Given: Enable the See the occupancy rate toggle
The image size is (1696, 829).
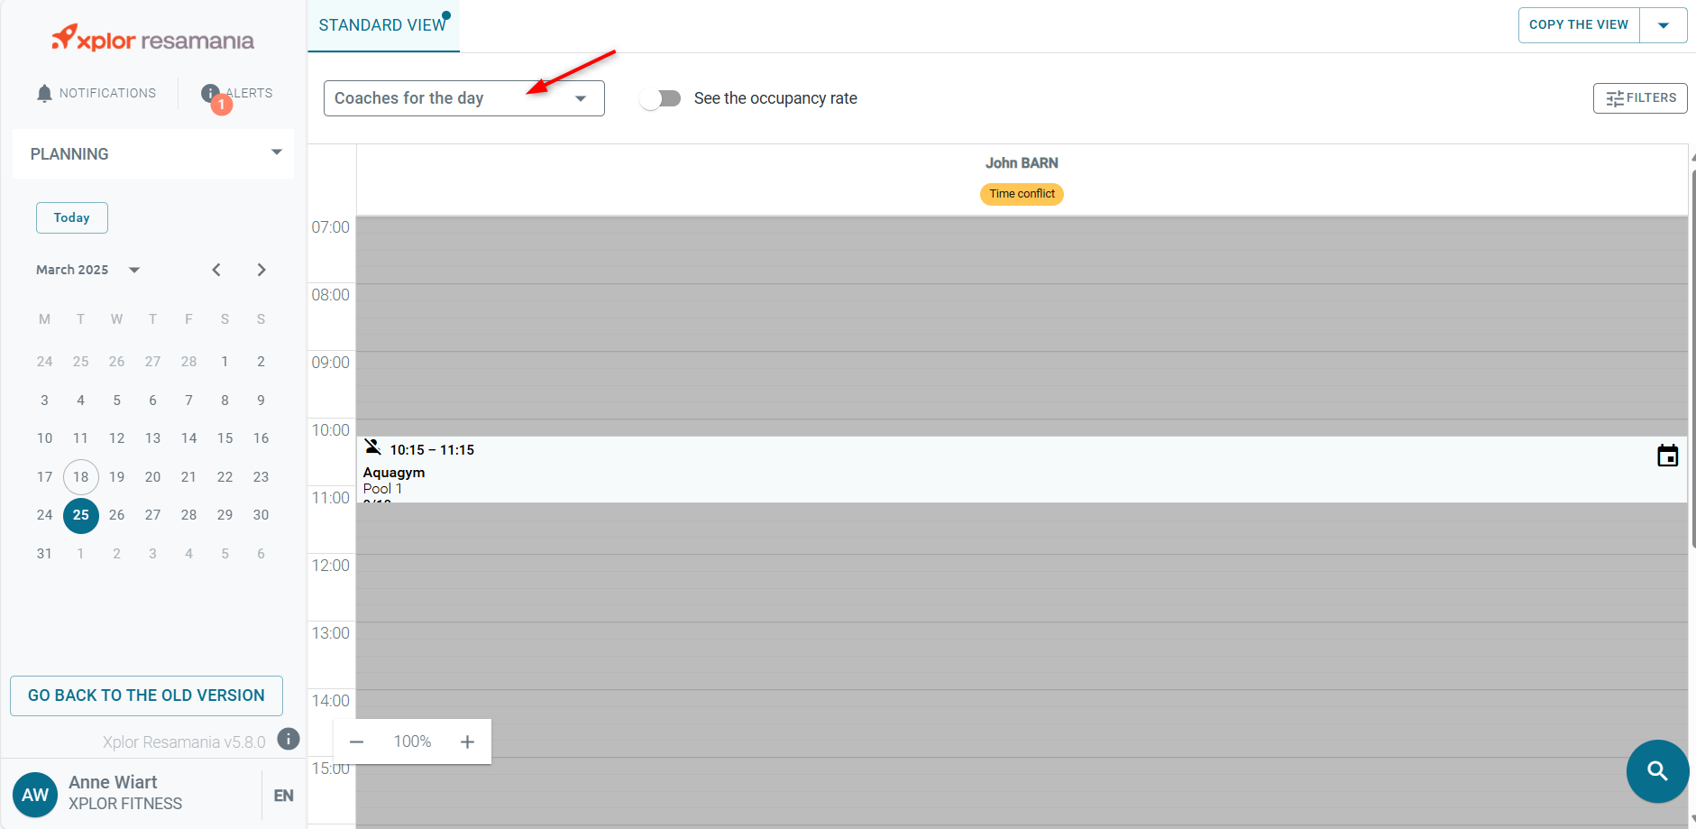Looking at the screenshot, I should tap(660, 98).
